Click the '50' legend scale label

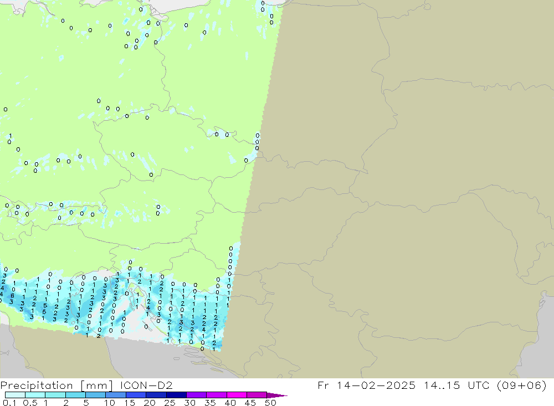(x=270, y=403)
